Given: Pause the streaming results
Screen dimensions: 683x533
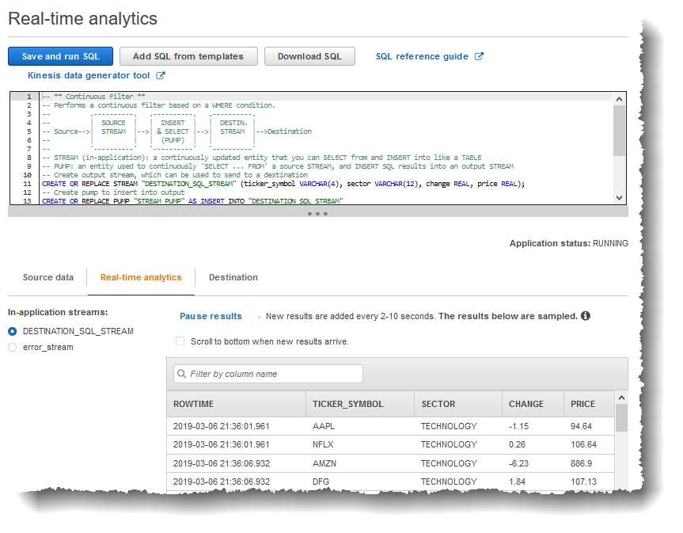Looking at the screenshot, I should click(x=211, y=316).
